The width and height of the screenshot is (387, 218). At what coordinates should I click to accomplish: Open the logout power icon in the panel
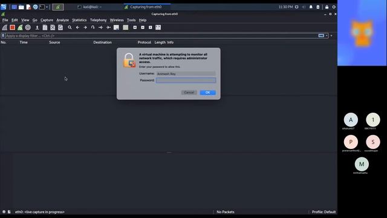(x=334, y=7)
